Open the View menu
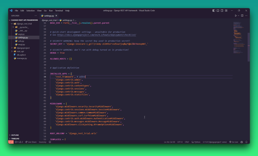Image resolution: width=258 pixels, height=156 pixels. tap(39, 11)
